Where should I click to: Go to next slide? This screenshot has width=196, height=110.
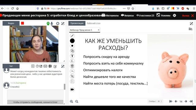click(186, 101)
